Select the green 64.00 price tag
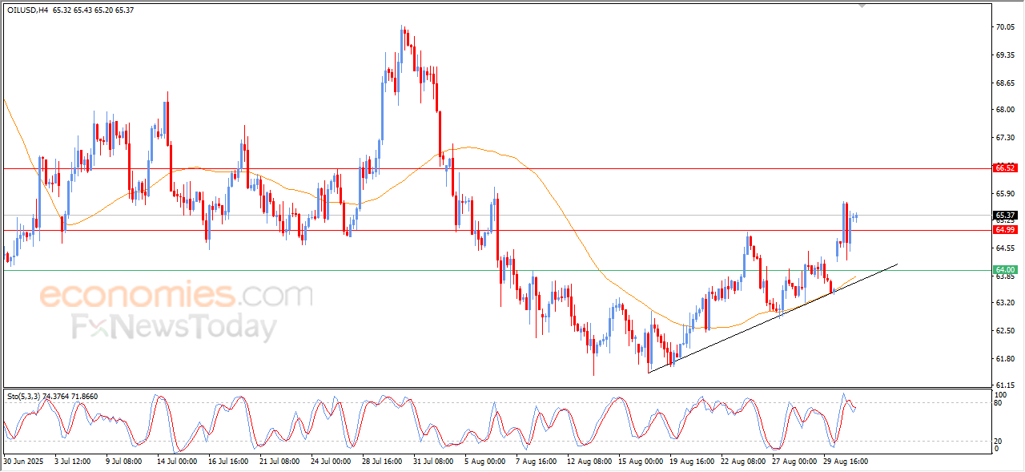The image size is (1025, 472). point(1005,270)
